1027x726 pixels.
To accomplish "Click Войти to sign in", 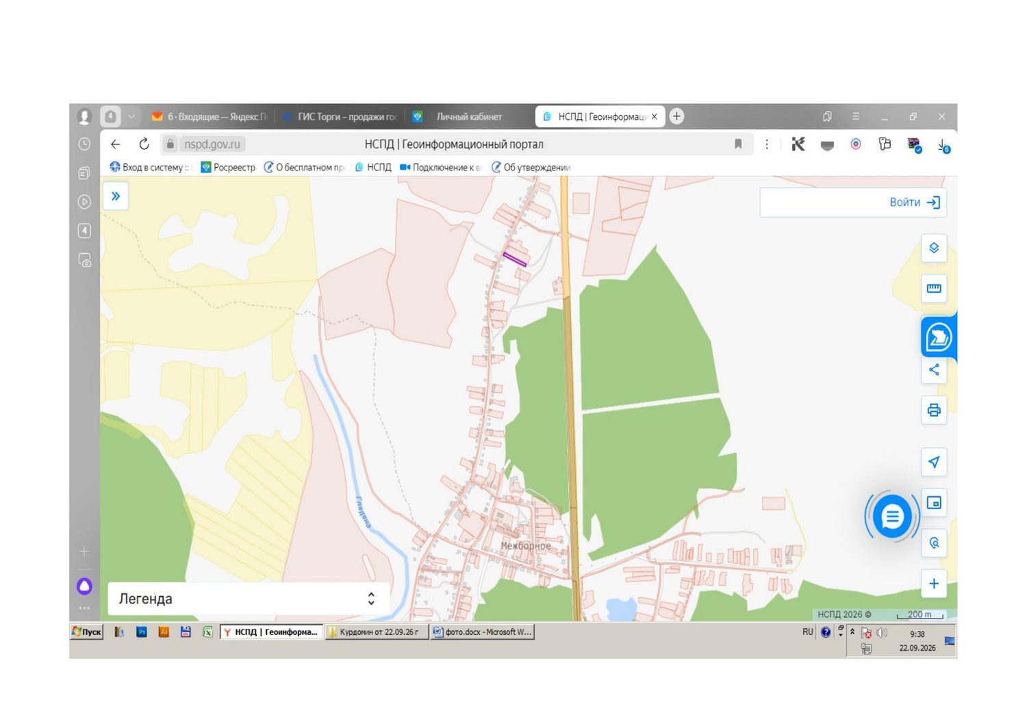I will point(915,203).
